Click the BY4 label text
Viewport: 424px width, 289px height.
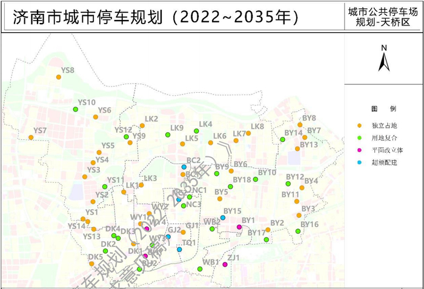311,181
